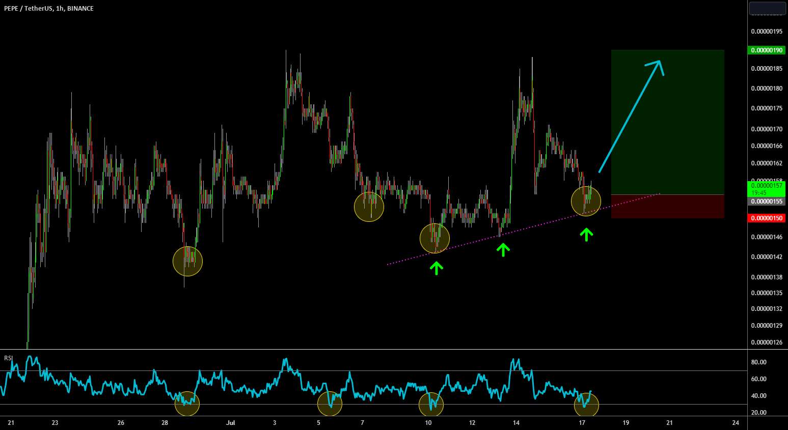Click the 0.00000146 price scale label
788x430 pixels.
(x=767, y=237)
